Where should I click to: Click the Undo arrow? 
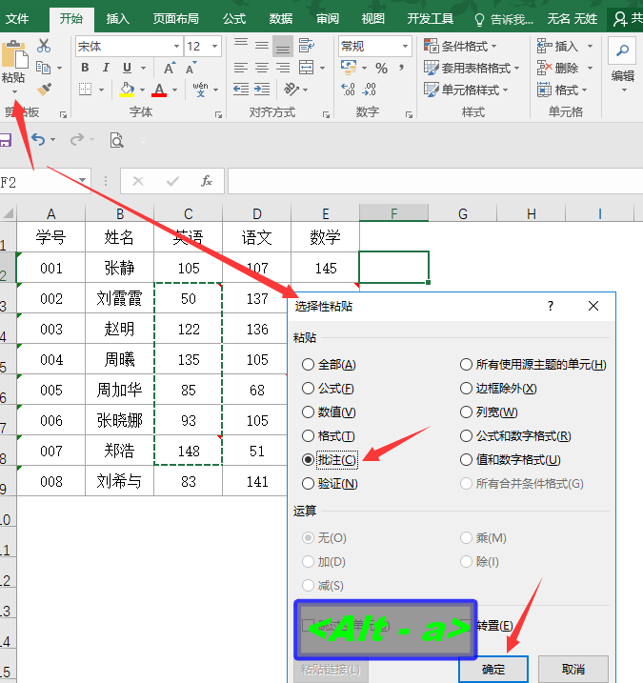(38, 140)
